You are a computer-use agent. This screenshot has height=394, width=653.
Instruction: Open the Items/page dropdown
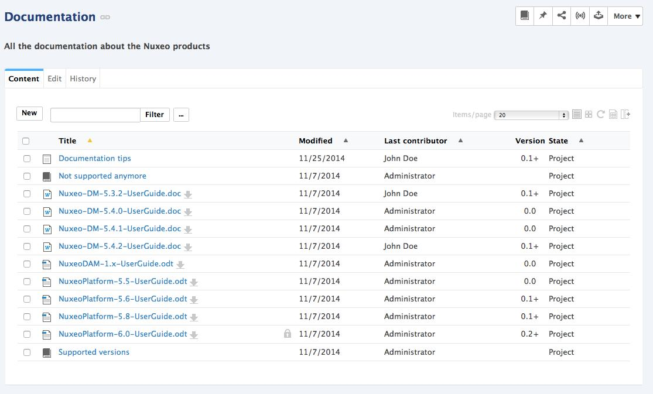tap(531, 115)
